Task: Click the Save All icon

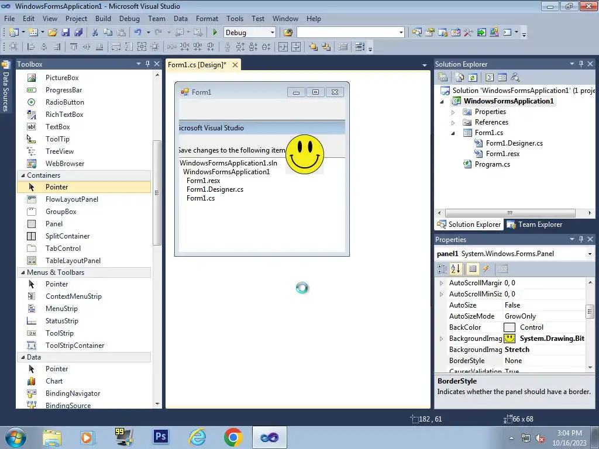Action: coord(78,33)
